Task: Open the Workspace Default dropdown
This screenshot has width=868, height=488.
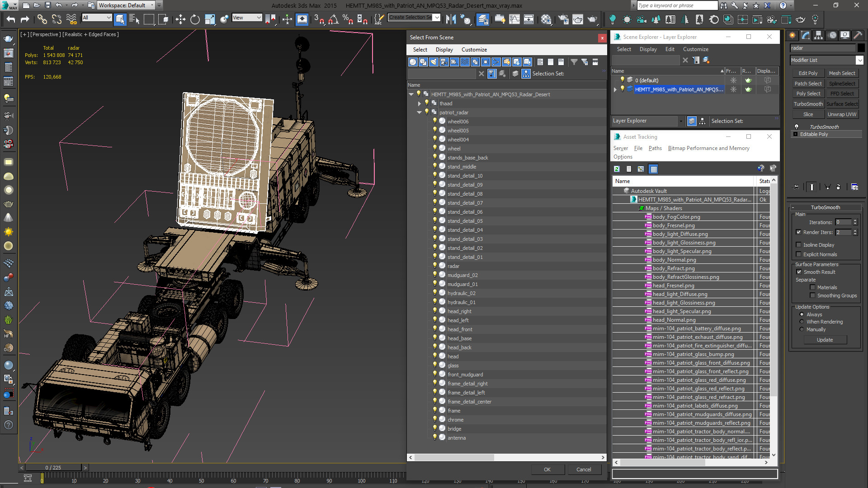Action: (x=126, y=5)
